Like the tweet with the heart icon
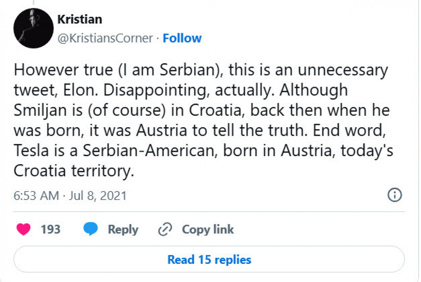 coord(23,229)
